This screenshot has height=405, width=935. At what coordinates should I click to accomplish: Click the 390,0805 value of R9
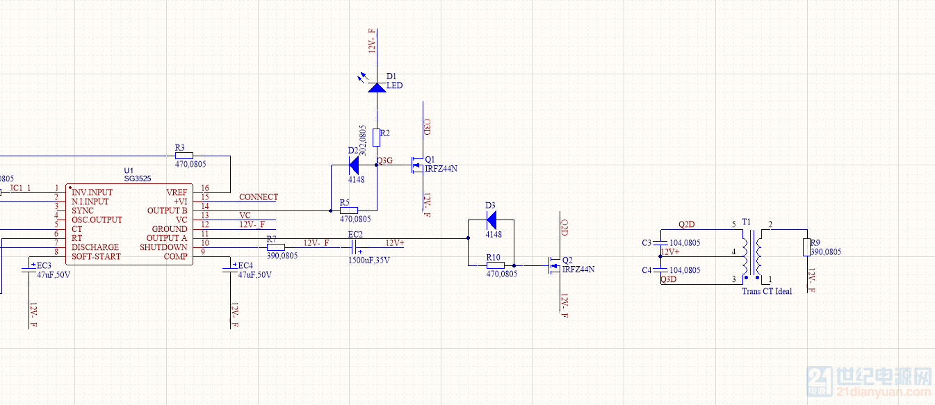[826, 252]
